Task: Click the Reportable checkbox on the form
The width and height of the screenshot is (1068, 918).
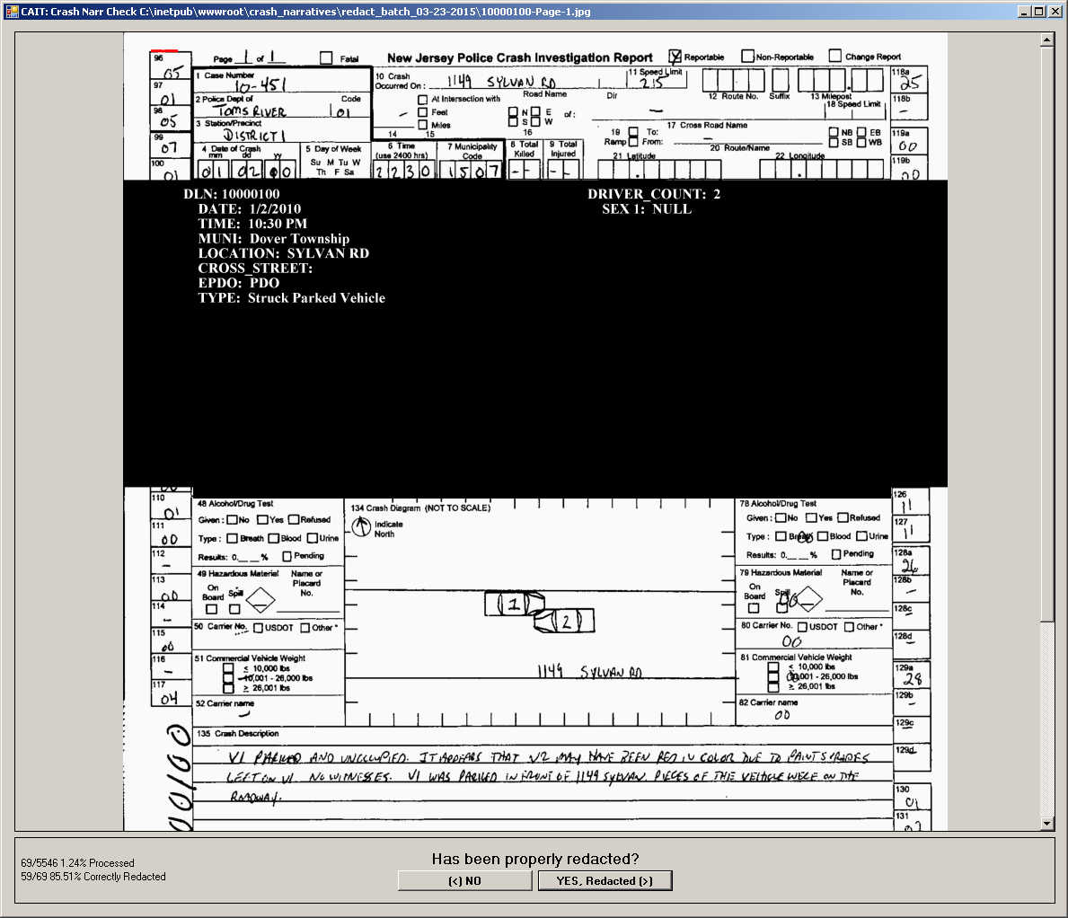Action: 675,57
